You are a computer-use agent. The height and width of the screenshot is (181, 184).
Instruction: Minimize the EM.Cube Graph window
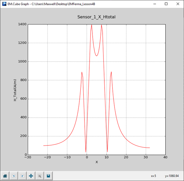pos(155,4)
